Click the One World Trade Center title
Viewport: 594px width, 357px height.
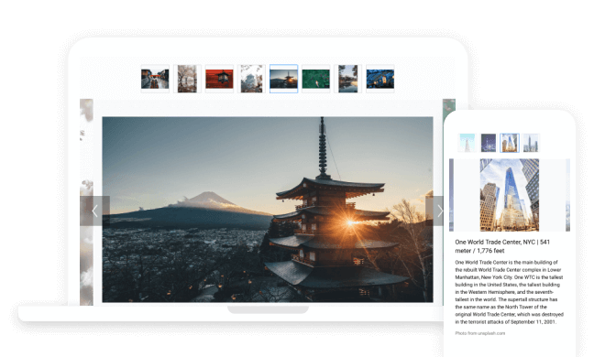click(x=502, y=246)
